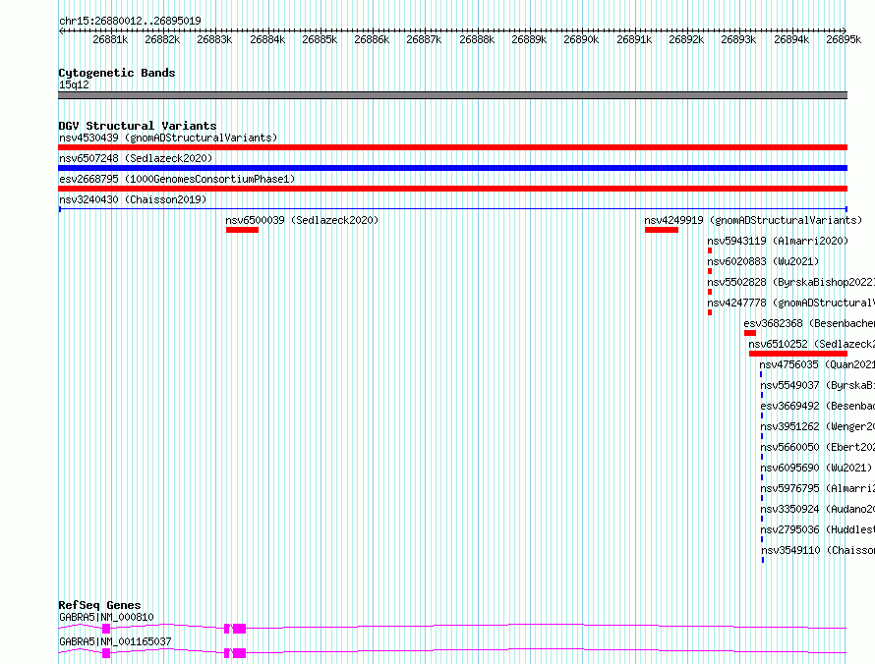Click the 15q12 band label

coord(74,84)
